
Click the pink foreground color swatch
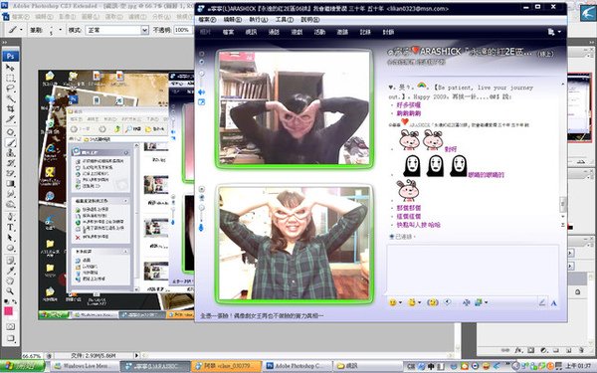point(8,311)
